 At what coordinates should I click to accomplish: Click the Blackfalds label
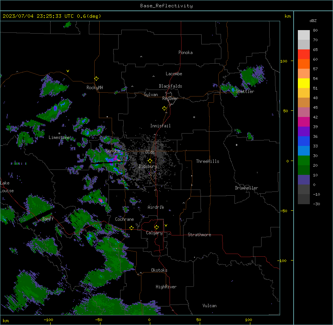pos(170,86)
